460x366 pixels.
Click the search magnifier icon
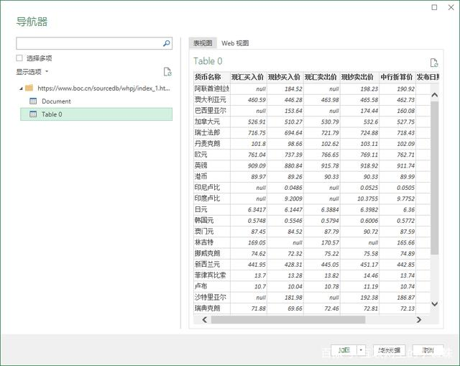pyautogui.click(x=167, y=44)
